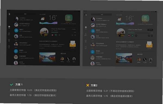Click the cloudy weather icon in the black 方案1 mockup
The image size is (163, 104).
[43, 19]
